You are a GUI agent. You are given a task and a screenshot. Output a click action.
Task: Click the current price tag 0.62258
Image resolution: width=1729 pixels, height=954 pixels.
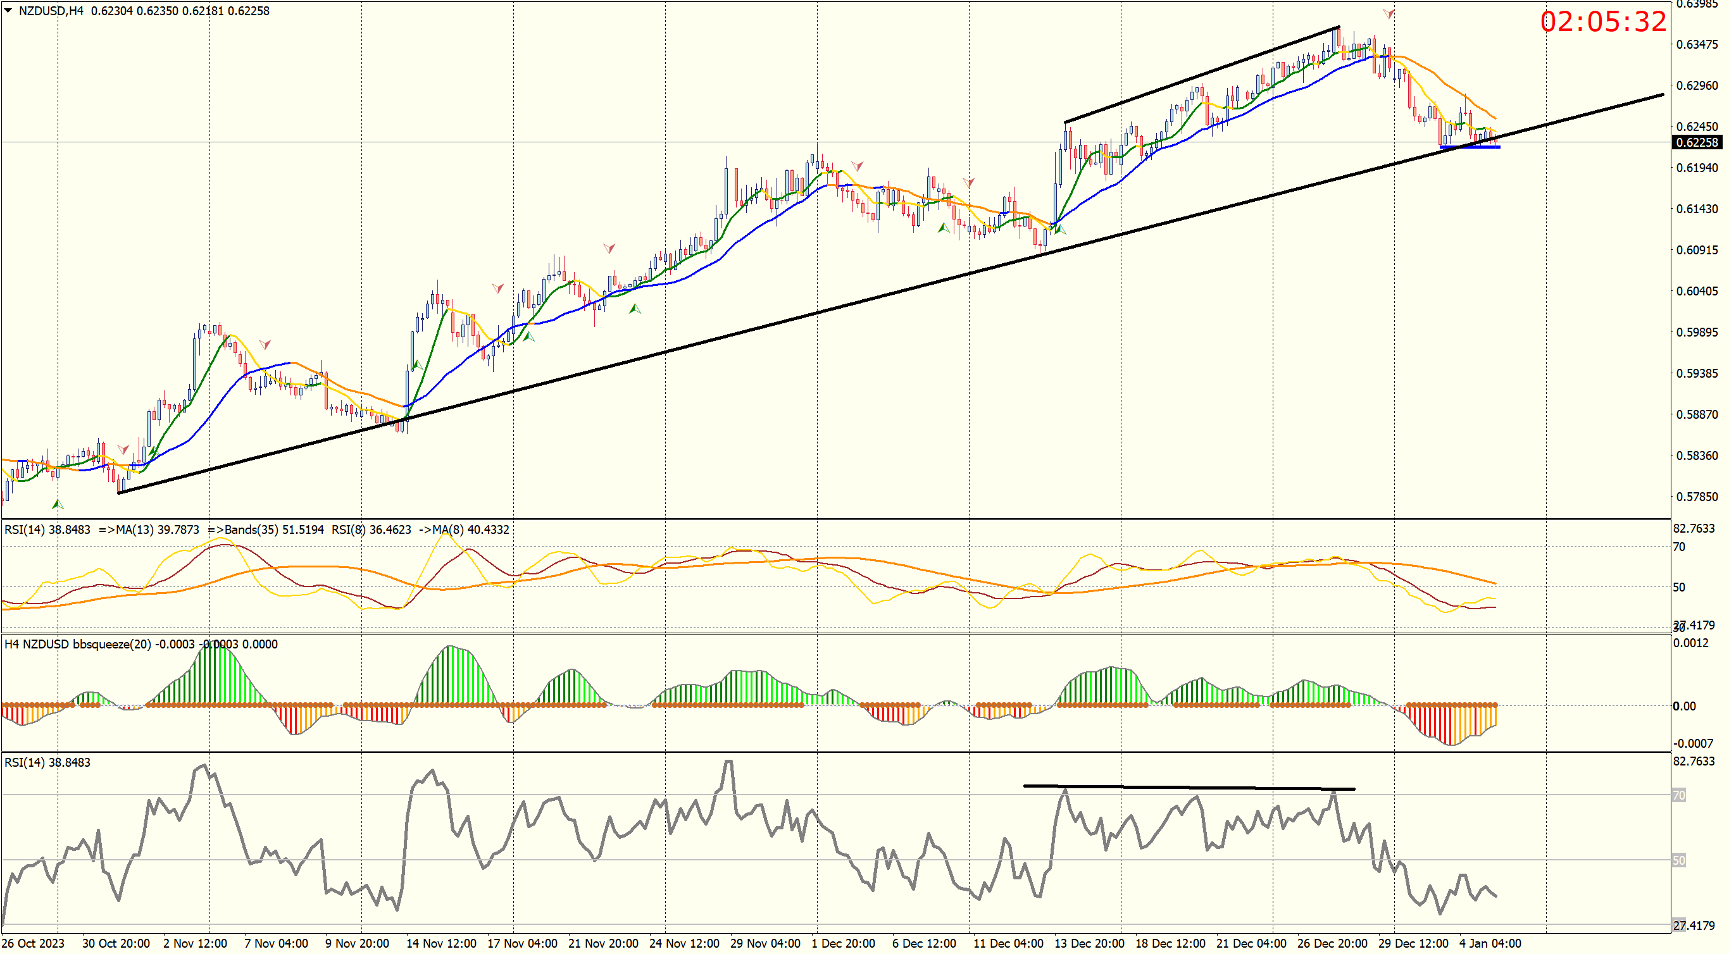coord(1695,142)
